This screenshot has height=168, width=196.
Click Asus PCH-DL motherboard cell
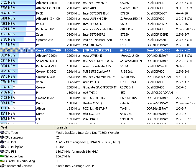tap(91, 82)
